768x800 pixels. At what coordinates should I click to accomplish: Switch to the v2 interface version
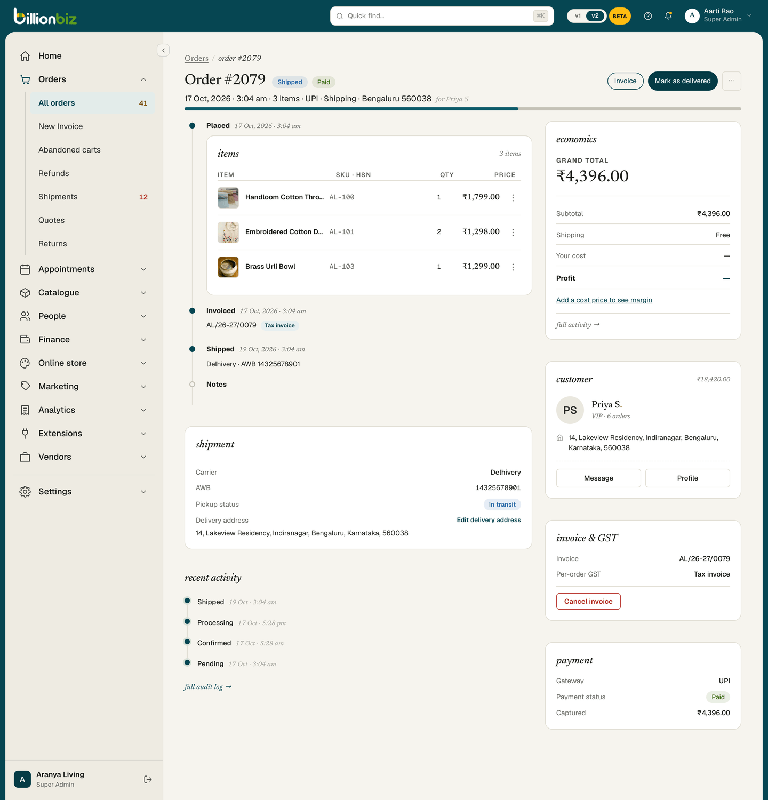(595, 16)
